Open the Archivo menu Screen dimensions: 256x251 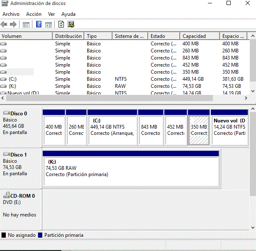pyautogui.click(x=11, y=14)
